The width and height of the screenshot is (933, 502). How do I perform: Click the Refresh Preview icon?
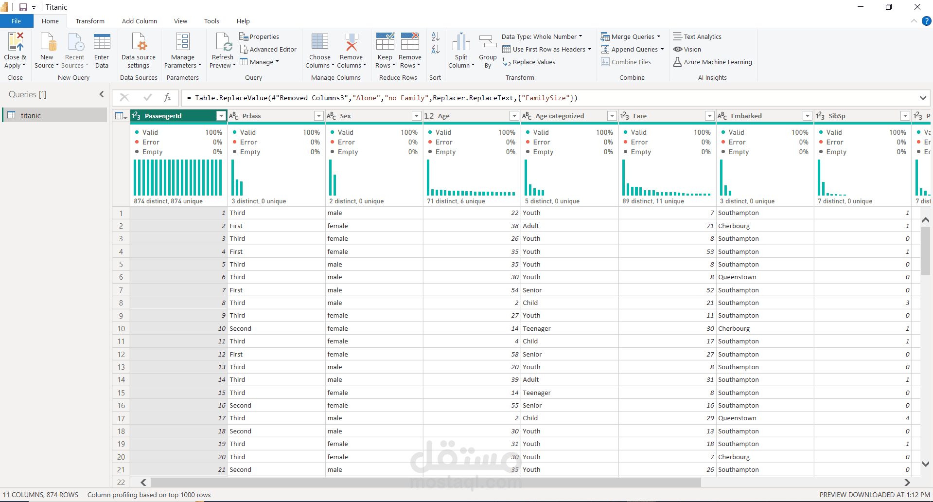[x=223, y=42]
